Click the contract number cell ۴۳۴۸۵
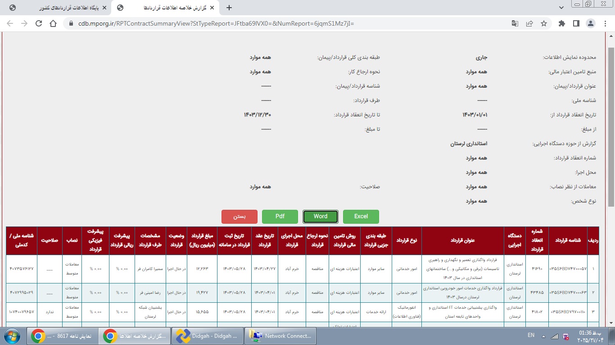The image size is (615, 345). click(x=538, y=292)
